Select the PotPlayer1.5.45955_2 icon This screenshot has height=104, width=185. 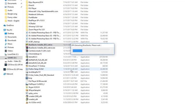[27, 84]
